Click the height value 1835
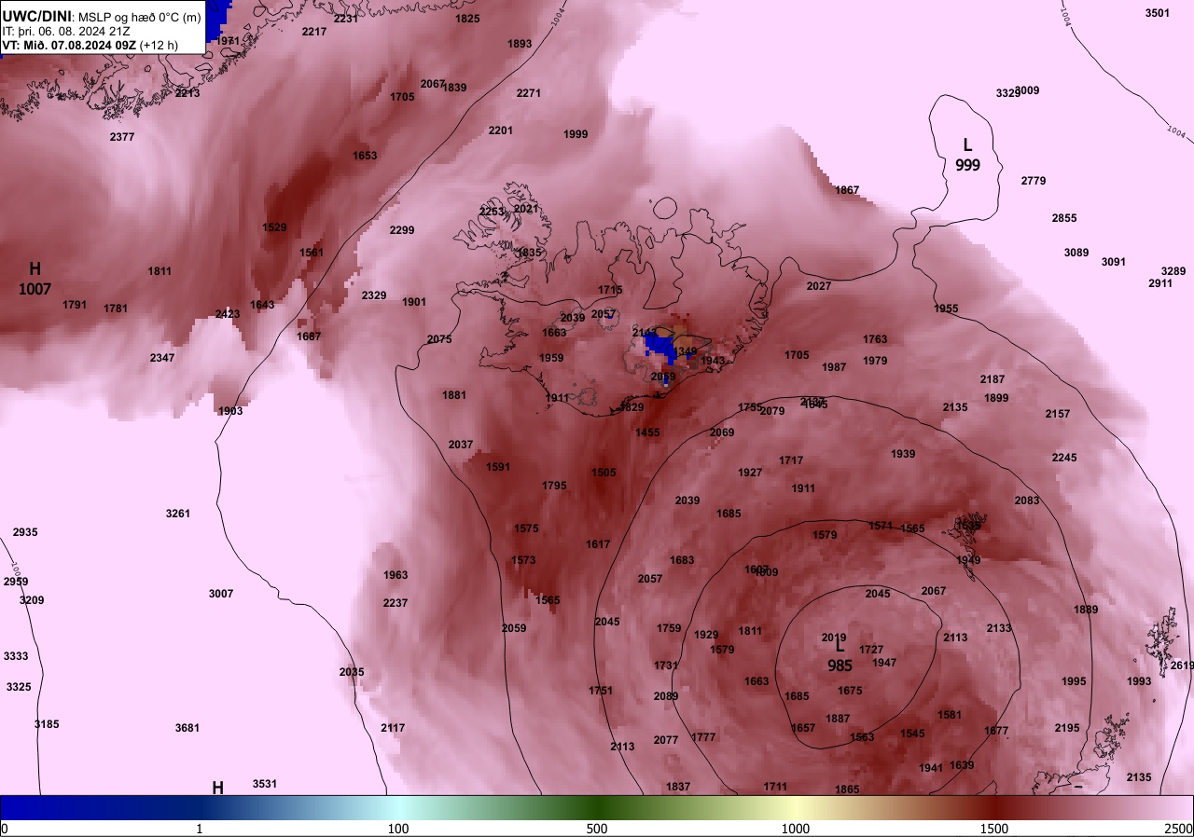 click(x=529, y=253)
